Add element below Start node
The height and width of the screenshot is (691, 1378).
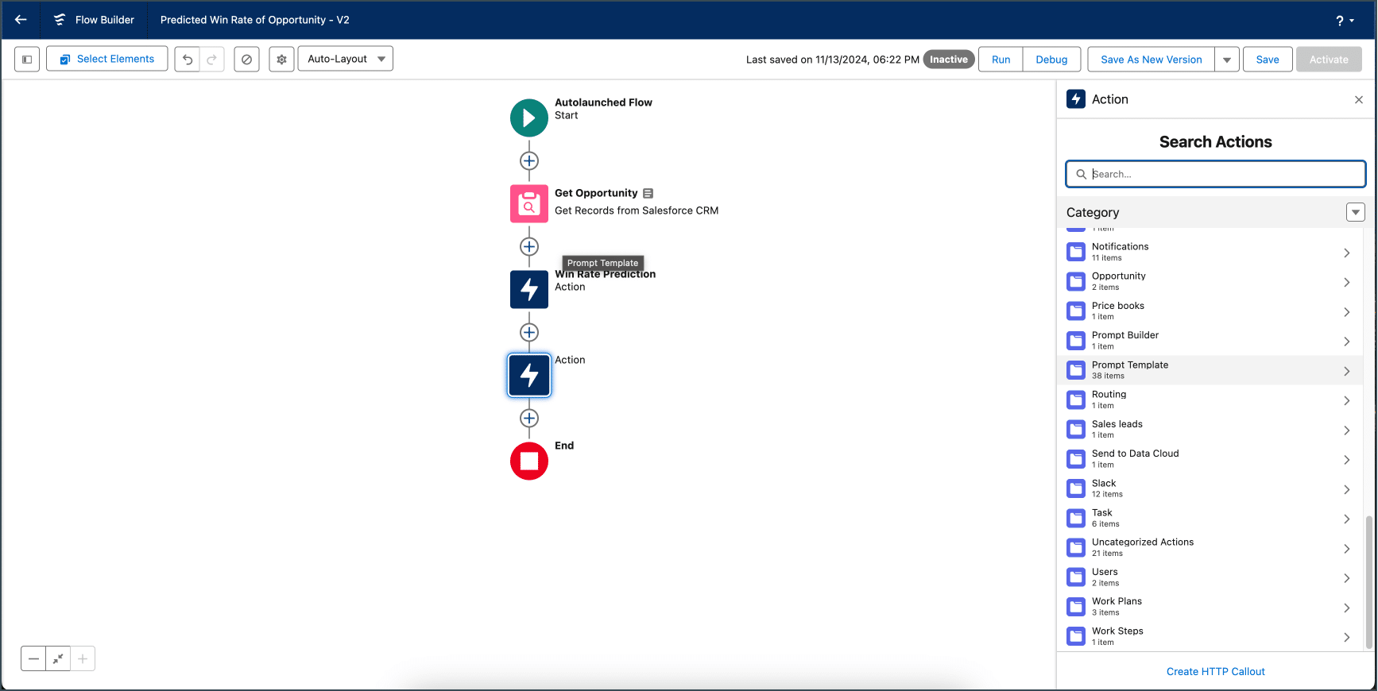coord(529,161)
